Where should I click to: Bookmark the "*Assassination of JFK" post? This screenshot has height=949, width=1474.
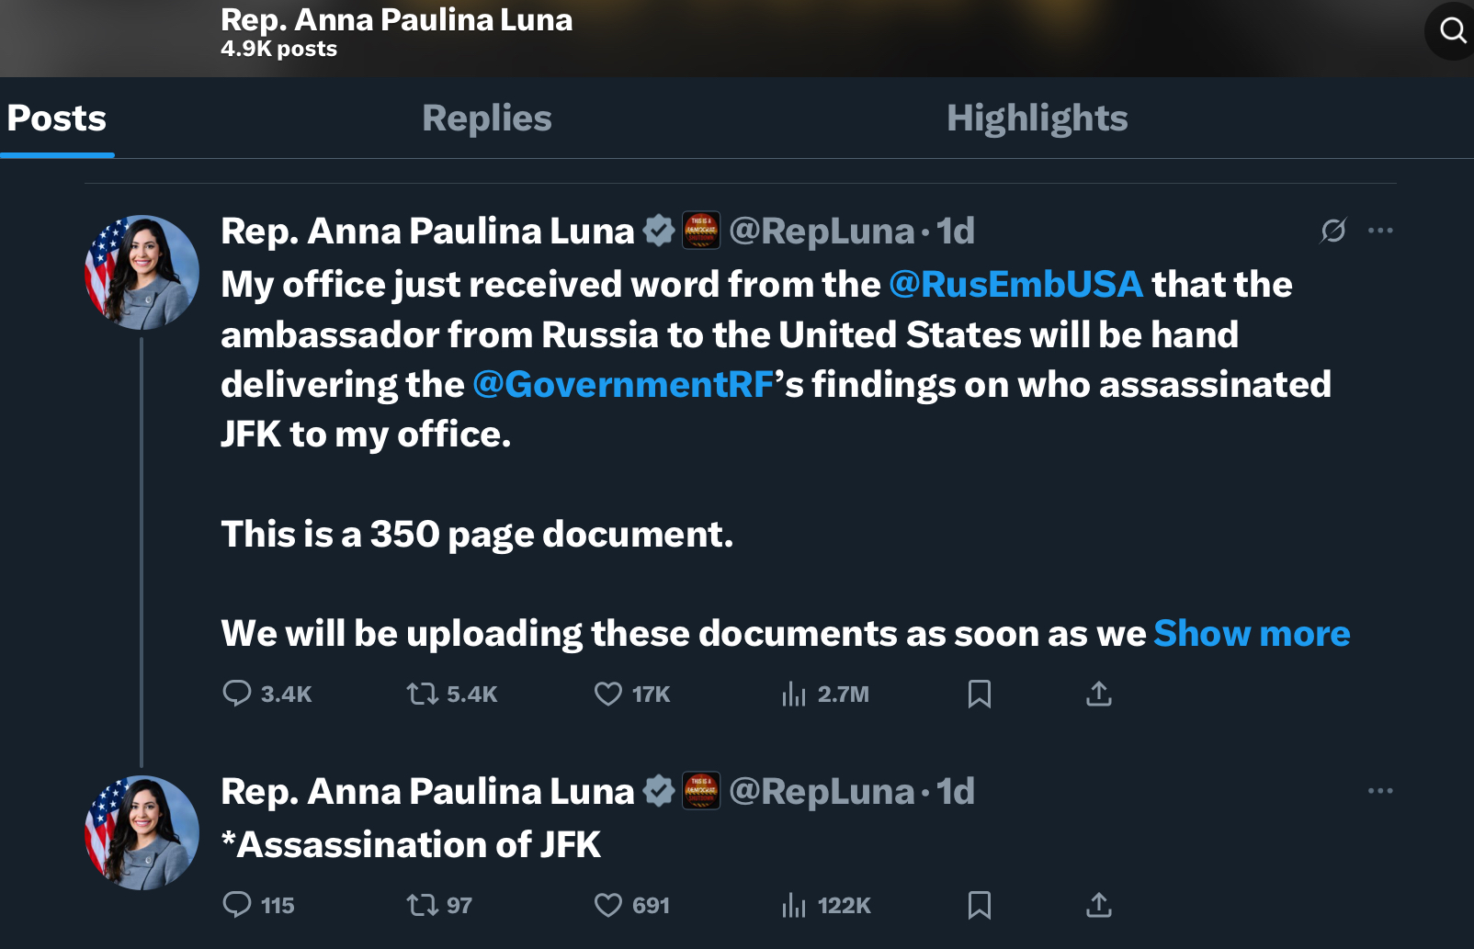980,905
